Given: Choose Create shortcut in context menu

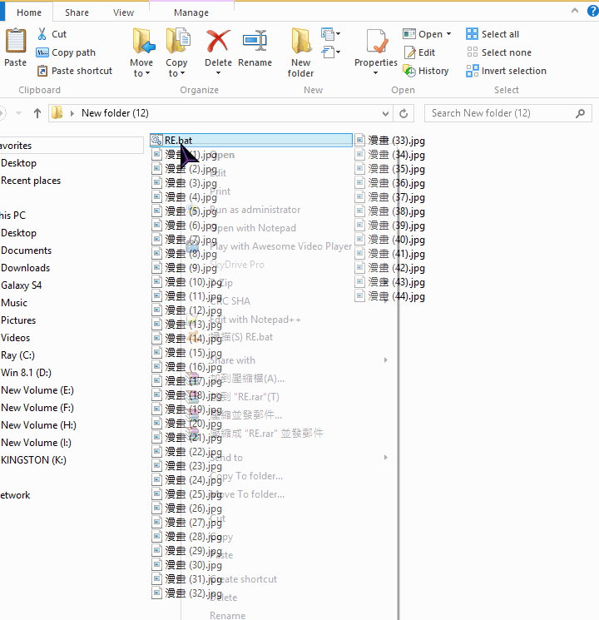Looking at the screenshot, I should [243, 579].
